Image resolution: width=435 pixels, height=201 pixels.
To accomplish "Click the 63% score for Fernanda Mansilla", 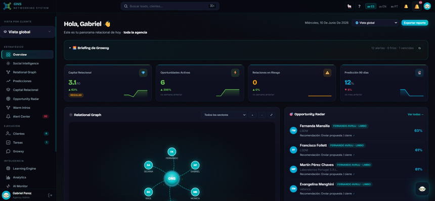I will point(418,130).
